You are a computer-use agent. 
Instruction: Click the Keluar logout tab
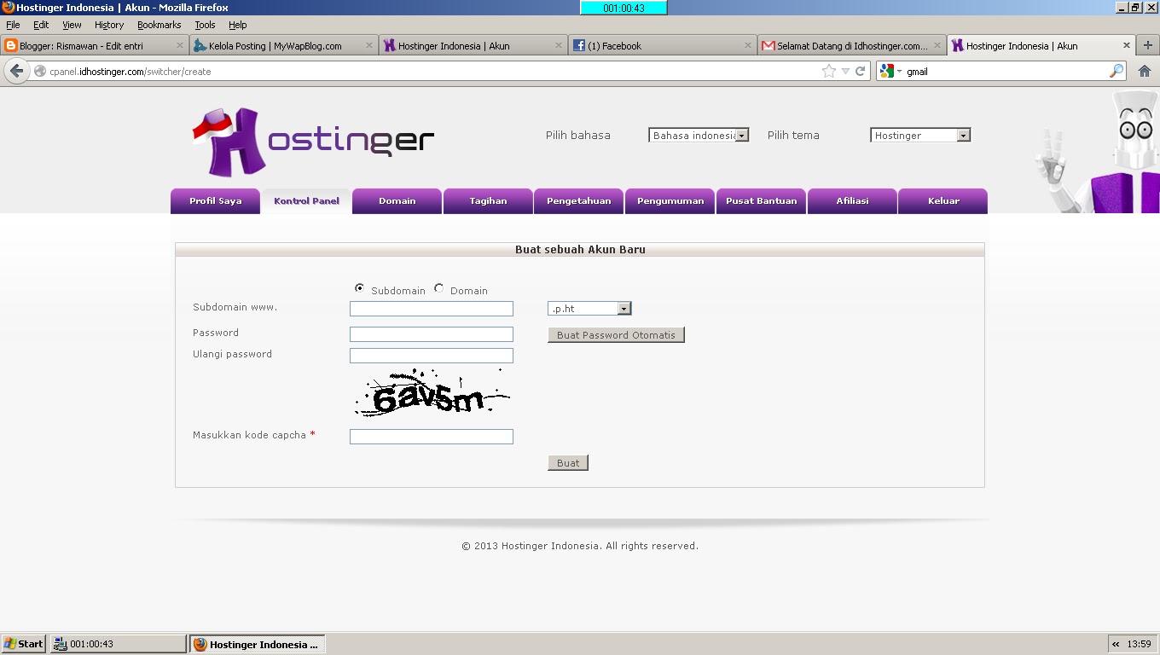coord(943,201)
